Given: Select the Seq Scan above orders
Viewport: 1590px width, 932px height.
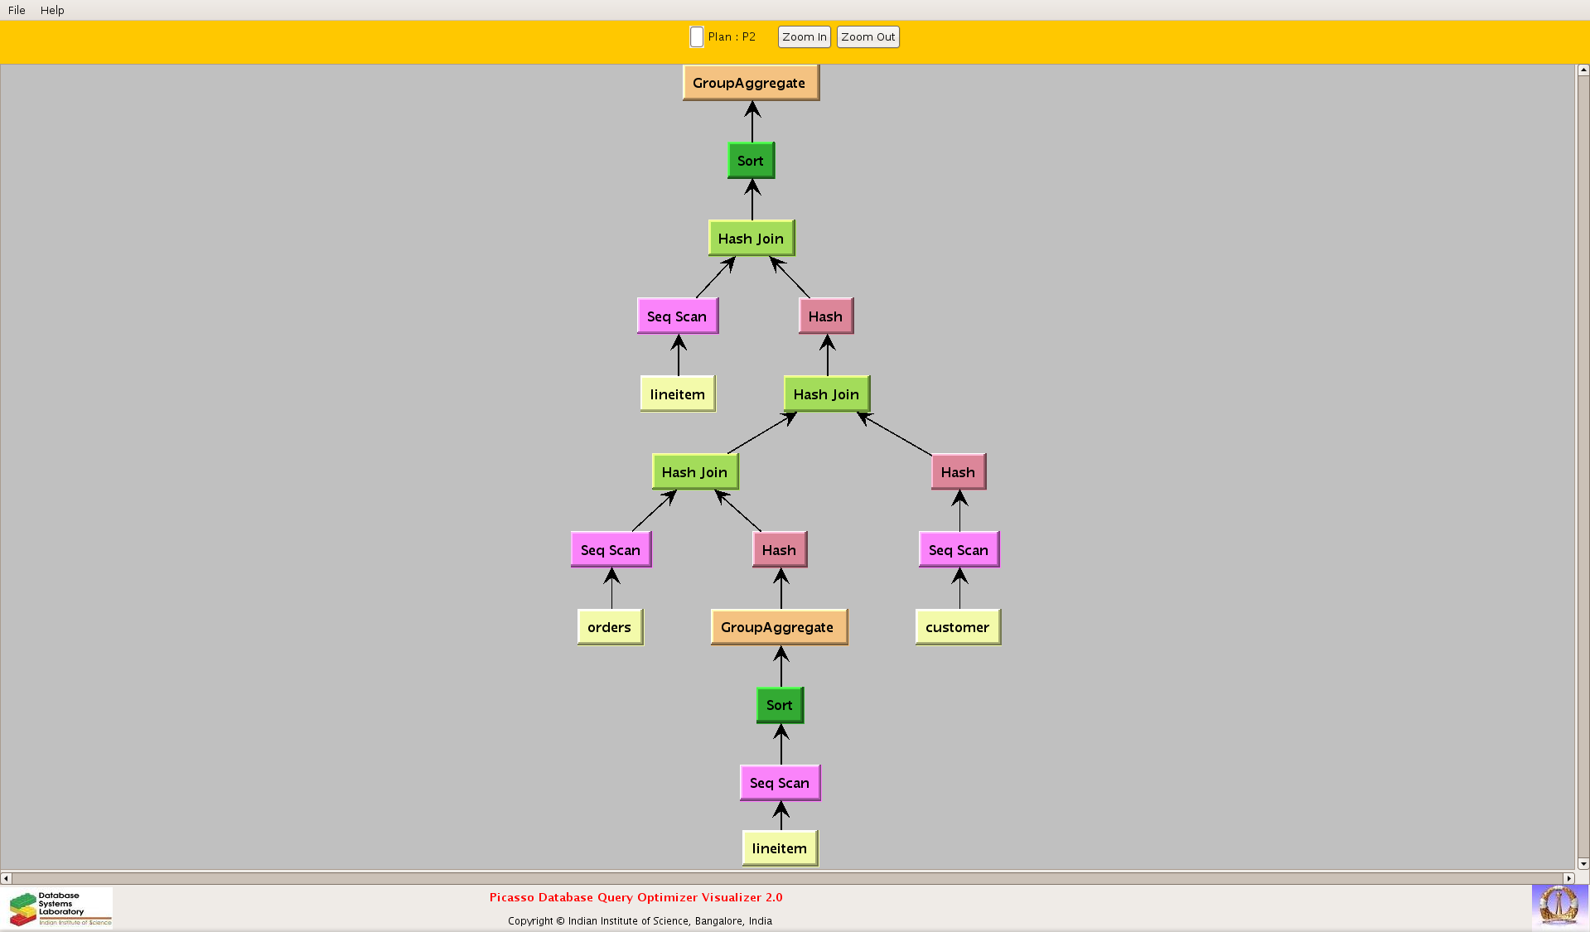Looking at the screenshot, I should coord(611,550).
